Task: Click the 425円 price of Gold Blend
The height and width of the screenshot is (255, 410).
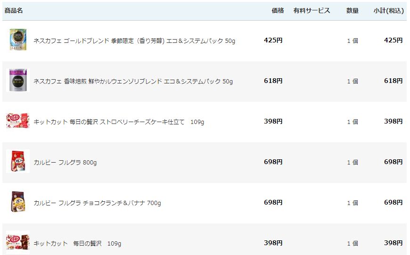Action: coord(273,41)
